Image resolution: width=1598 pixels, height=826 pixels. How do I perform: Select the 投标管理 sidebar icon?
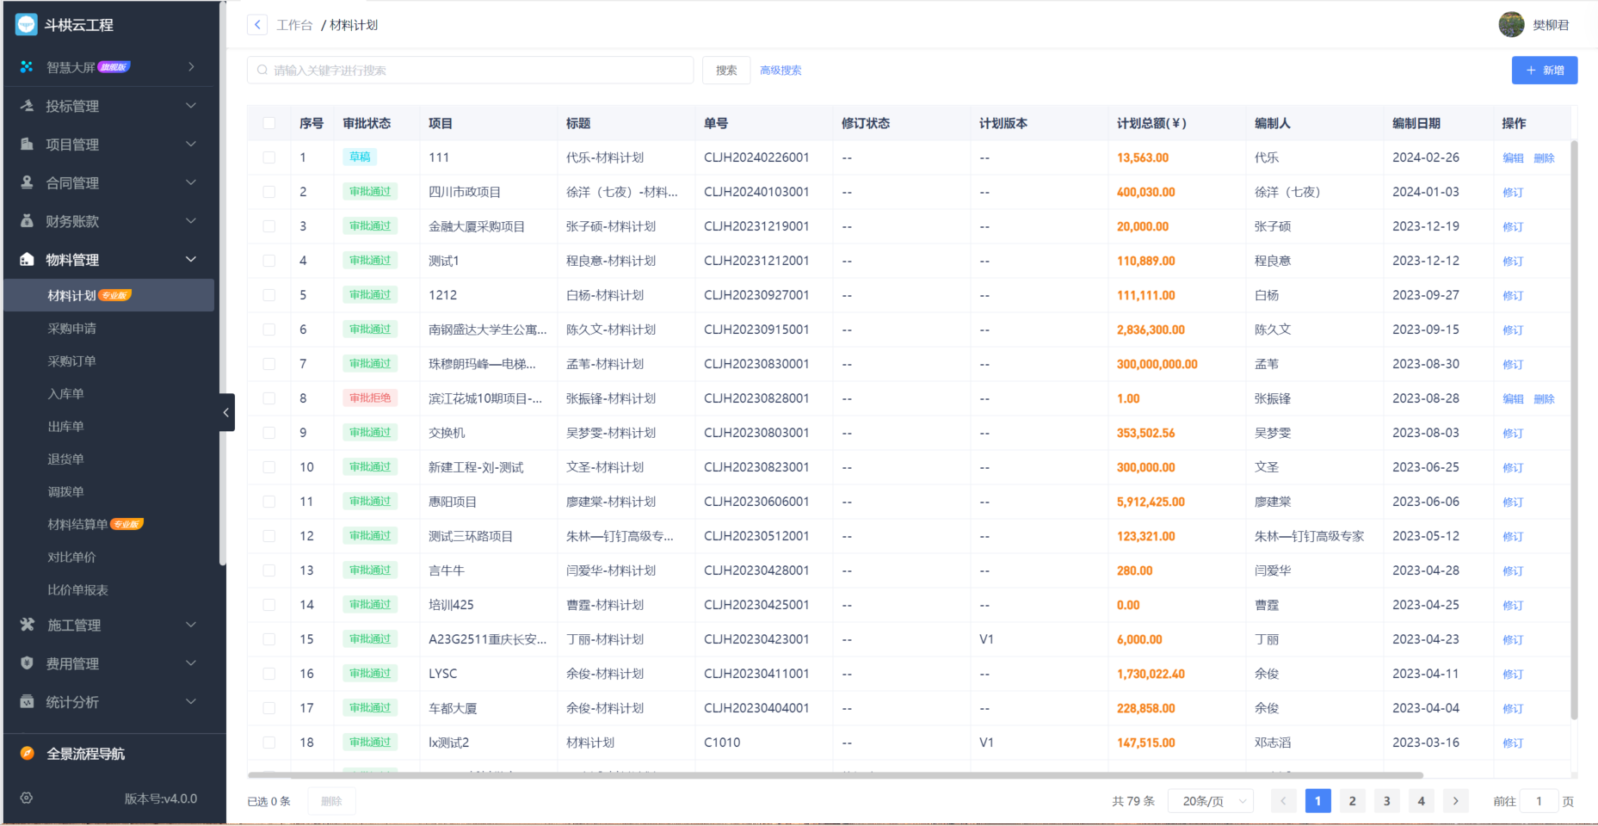point(27,105)
